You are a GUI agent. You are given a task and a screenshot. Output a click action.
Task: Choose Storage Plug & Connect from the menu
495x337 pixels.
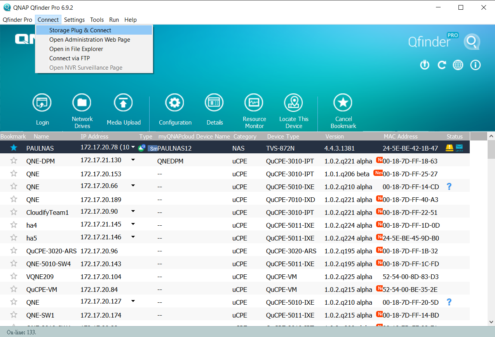pyautogui.click(x=94, y=30)
